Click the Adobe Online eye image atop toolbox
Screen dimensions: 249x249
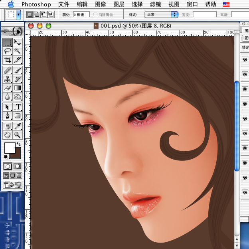(12, 31)
